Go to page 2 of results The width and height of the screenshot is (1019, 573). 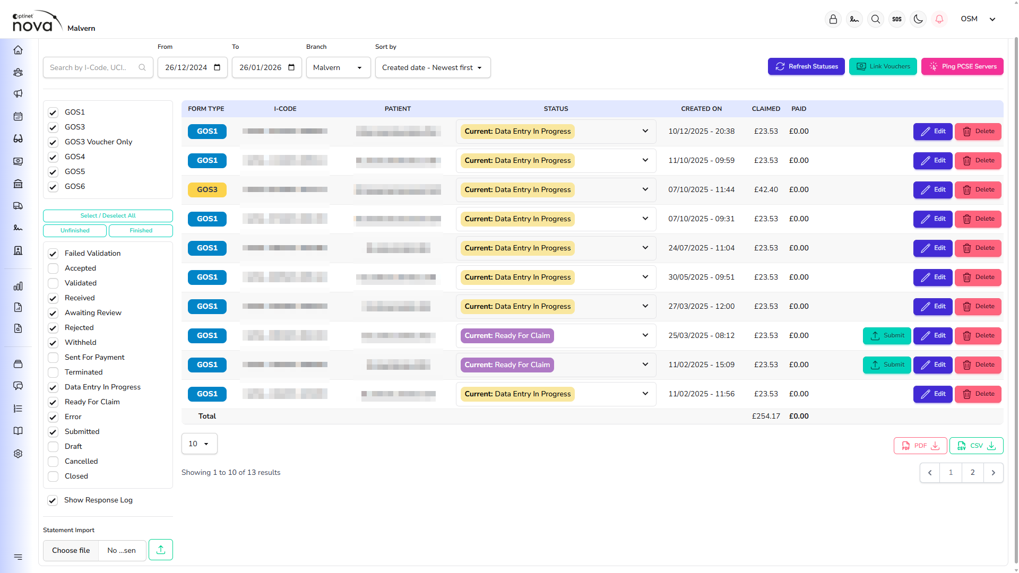coord(972,472)
